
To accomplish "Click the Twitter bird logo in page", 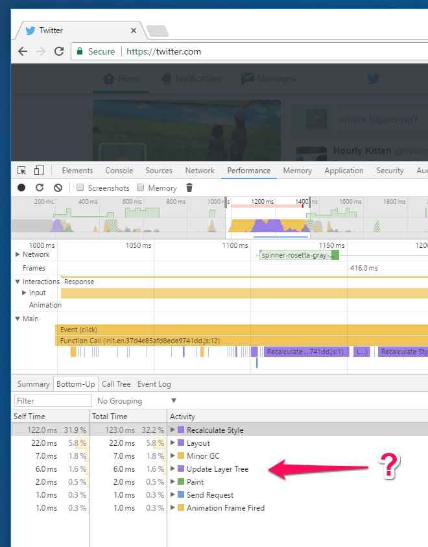I will [374, 79].
